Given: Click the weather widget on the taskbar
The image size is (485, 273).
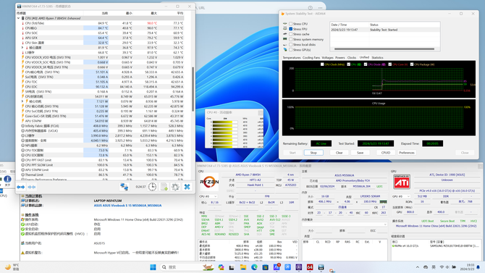Looking at the screenshot, I should coord(12,267).
